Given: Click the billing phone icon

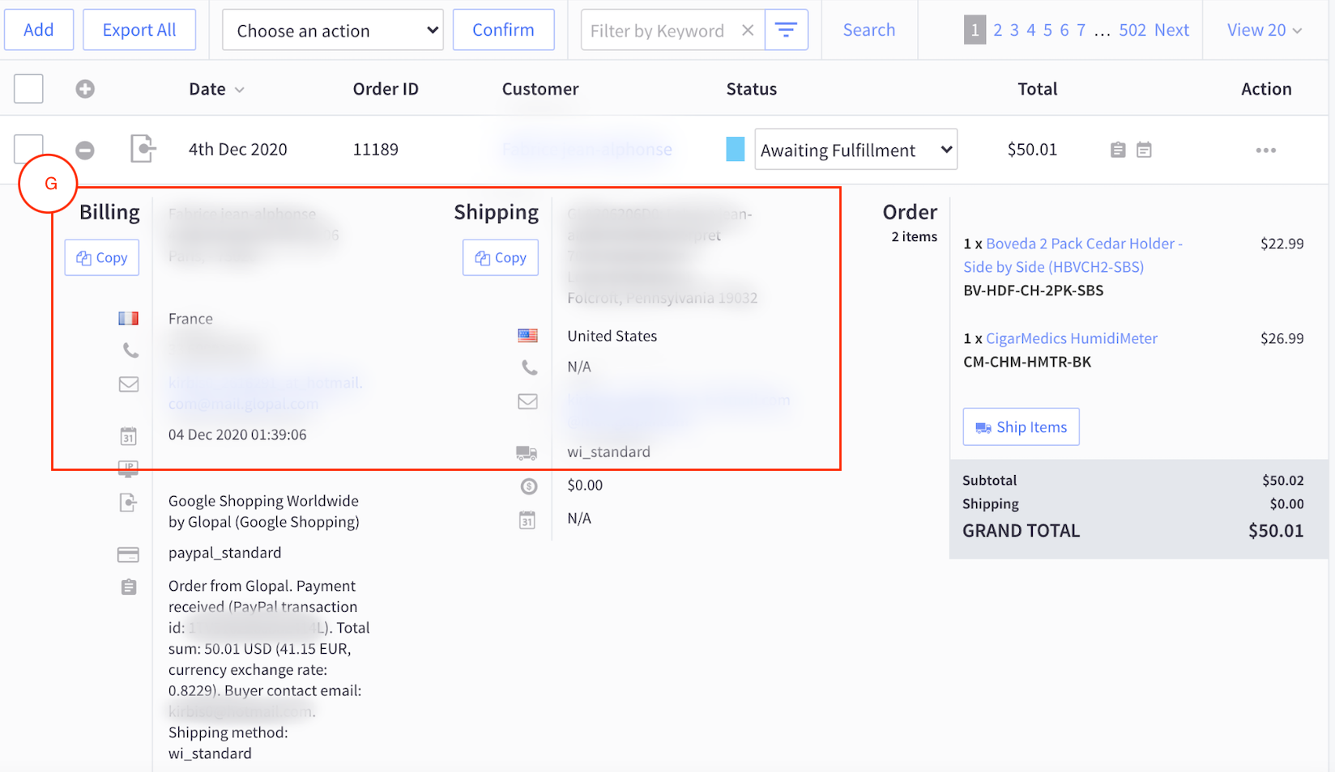Looking at the screenshot, I should 130,350.
